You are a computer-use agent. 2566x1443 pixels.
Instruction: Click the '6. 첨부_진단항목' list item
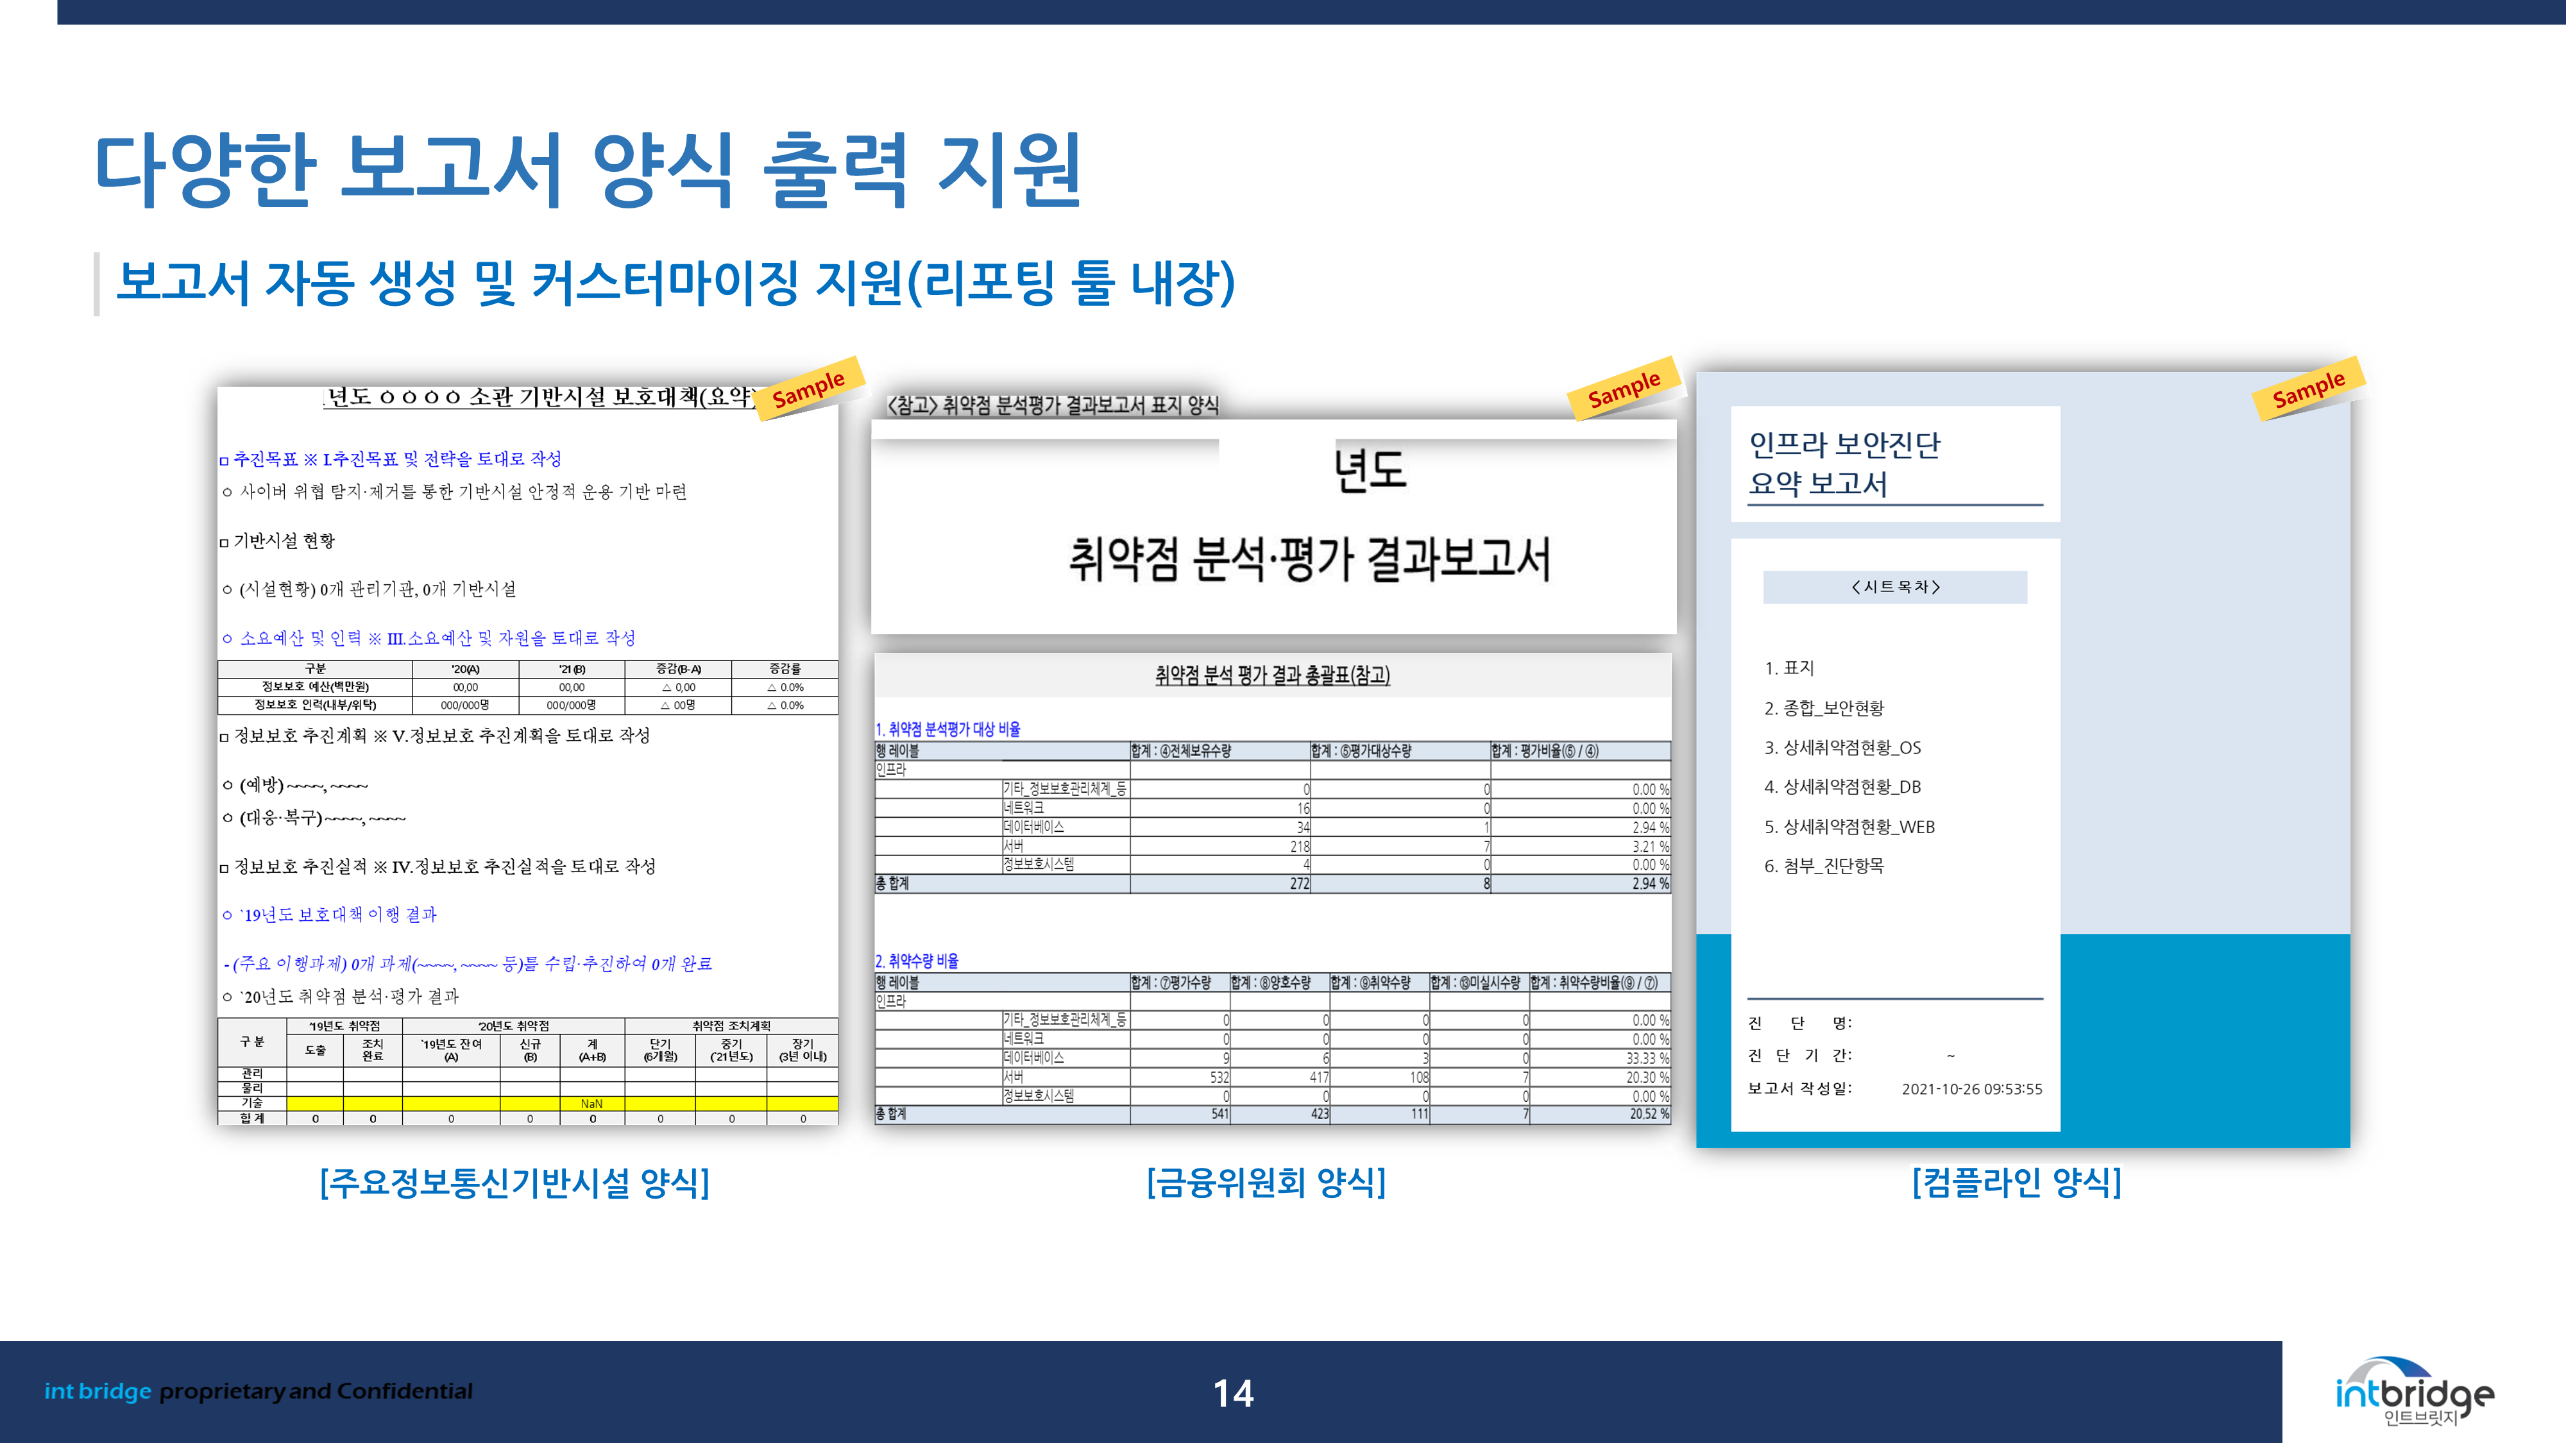click(x=1824, y=865)
